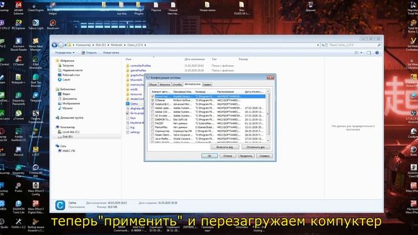
Task: Uncheck the CCleaner startup item checkbox
Action: click(x=153, y=100)
